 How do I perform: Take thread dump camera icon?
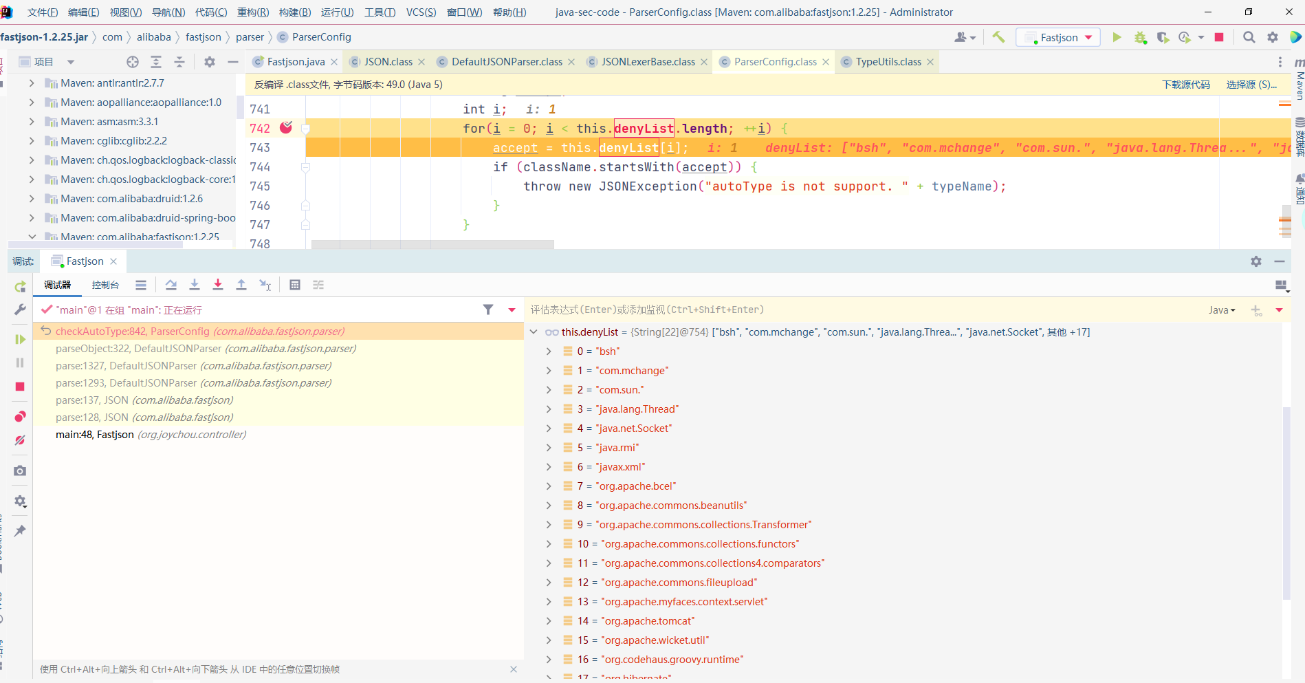click(x=20, y=470)
